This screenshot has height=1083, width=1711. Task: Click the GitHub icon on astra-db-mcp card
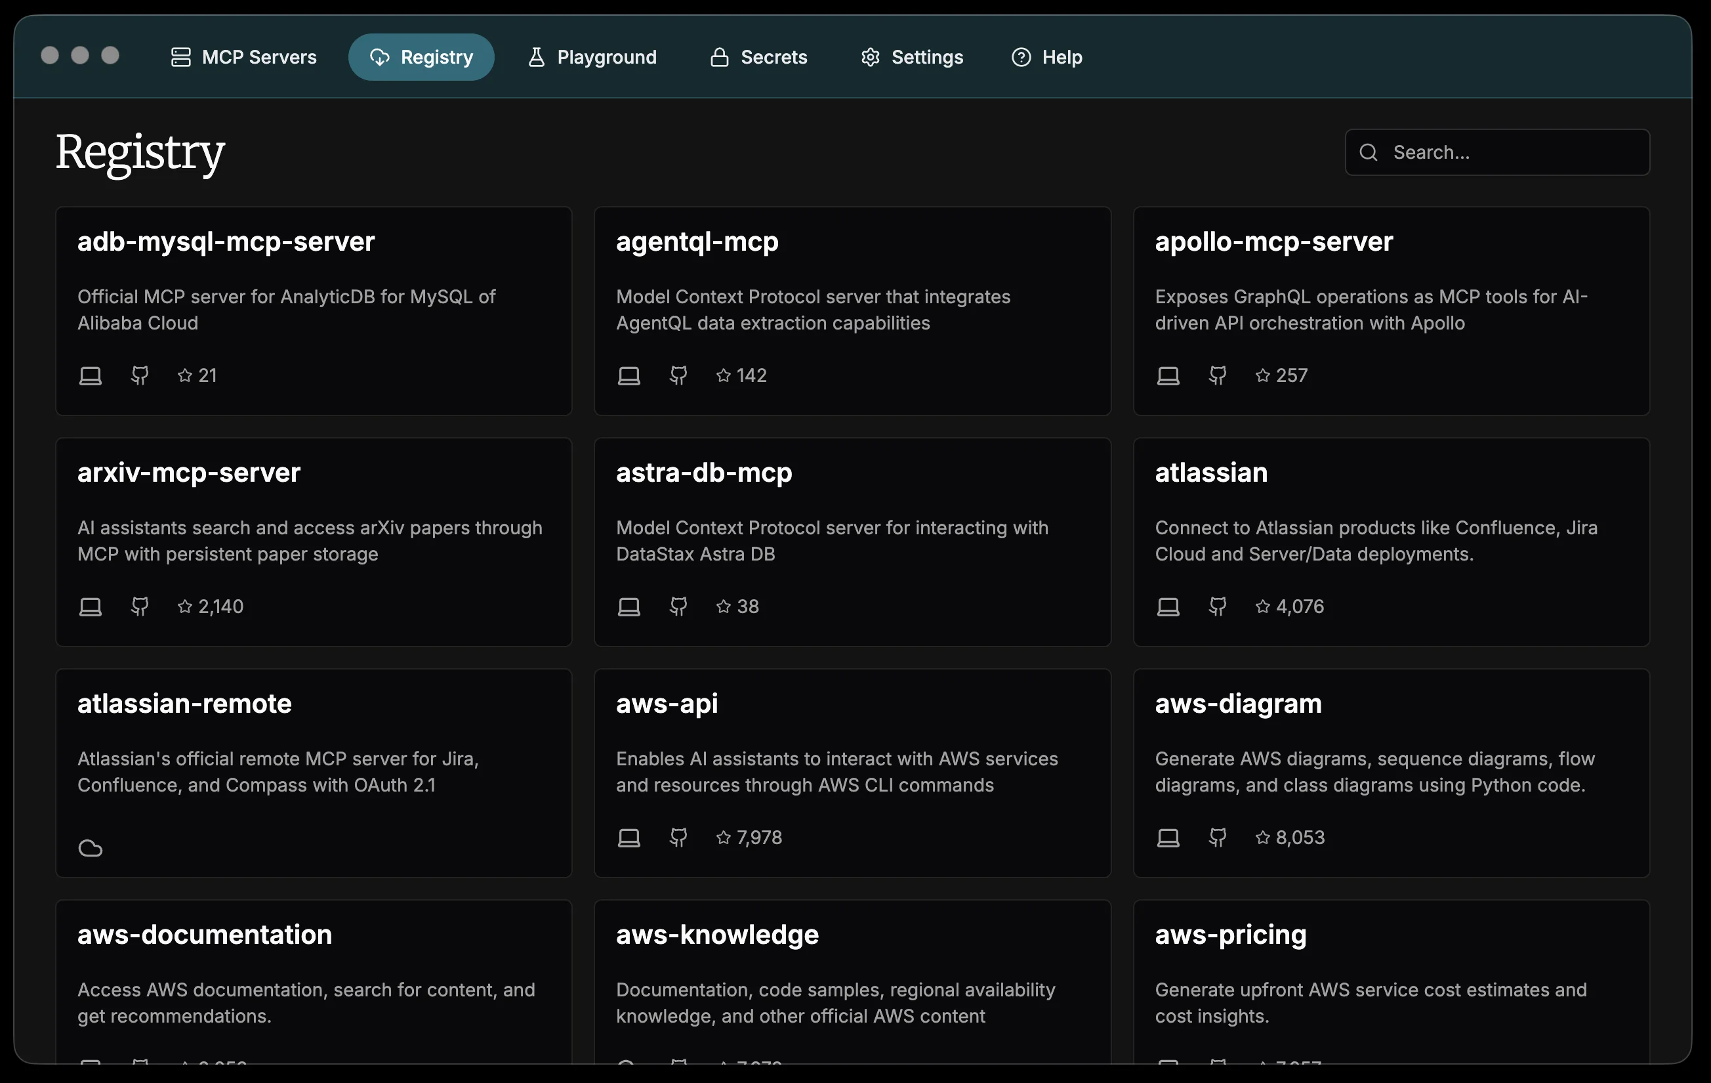678,606
